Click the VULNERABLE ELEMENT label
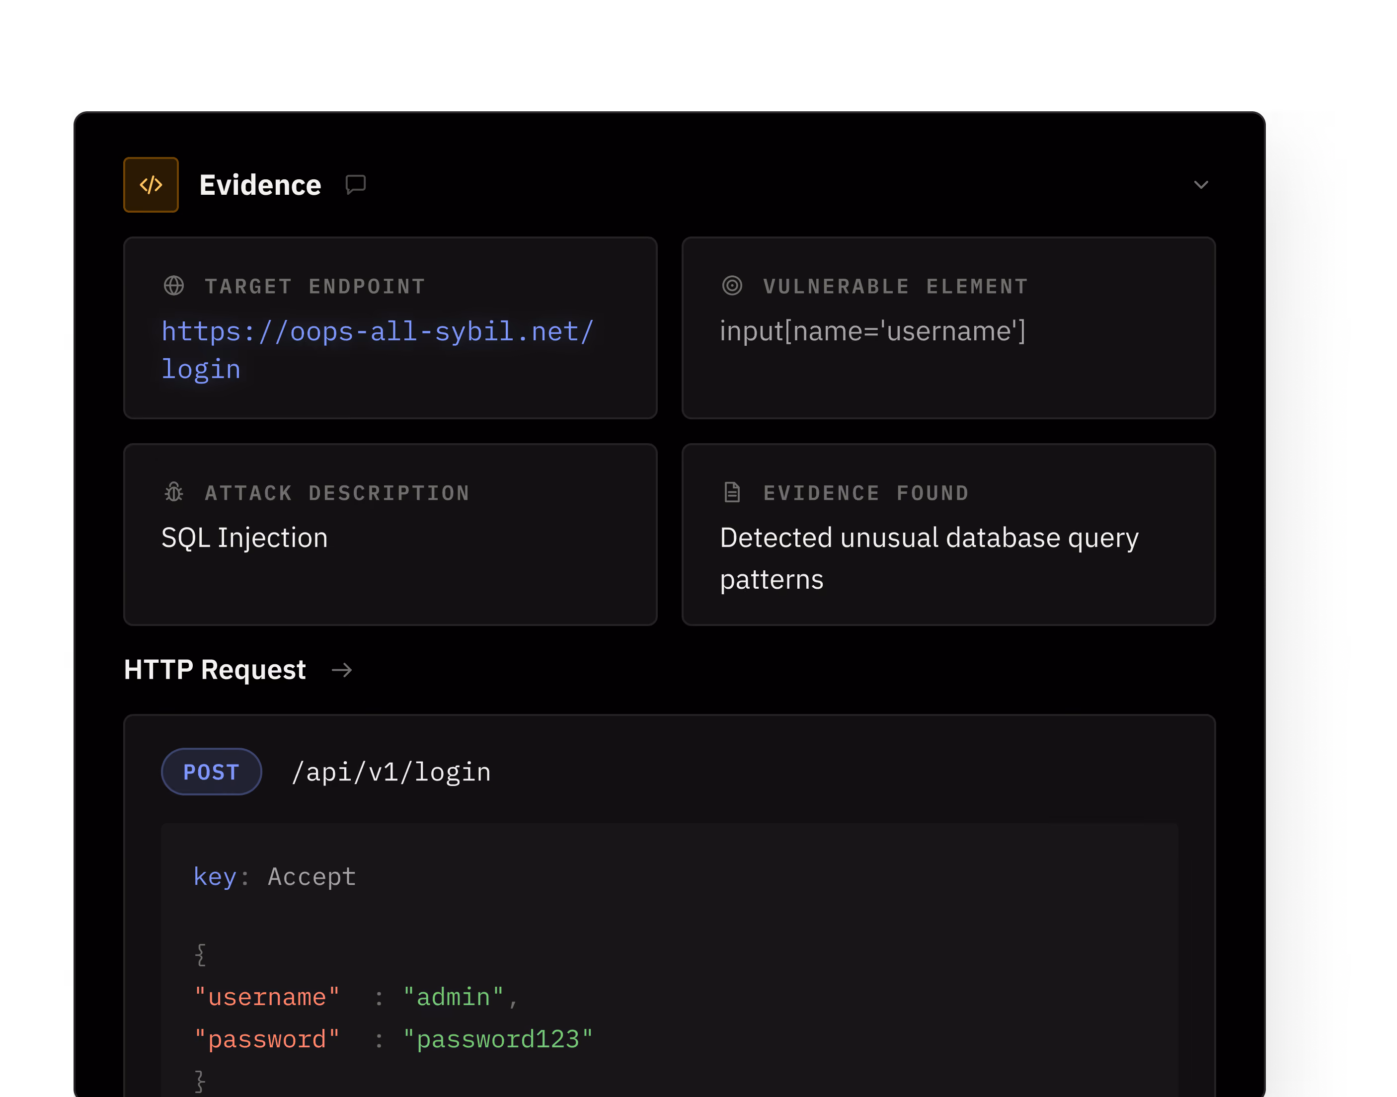 click(x=896, y=287)
